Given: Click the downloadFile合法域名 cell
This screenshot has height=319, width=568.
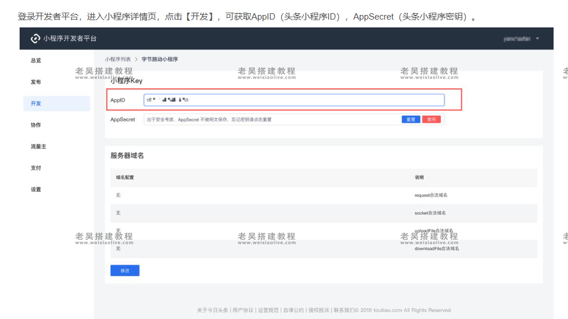Looking at the screenshot, I should 437,249.
